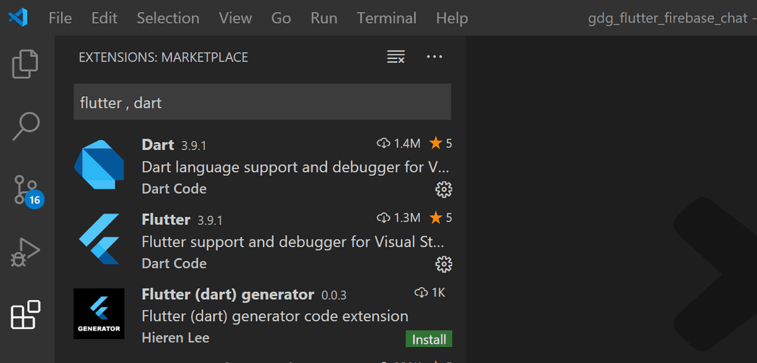Clear extensions search results icon
757x363 pixels.
[x=396, y=57]
